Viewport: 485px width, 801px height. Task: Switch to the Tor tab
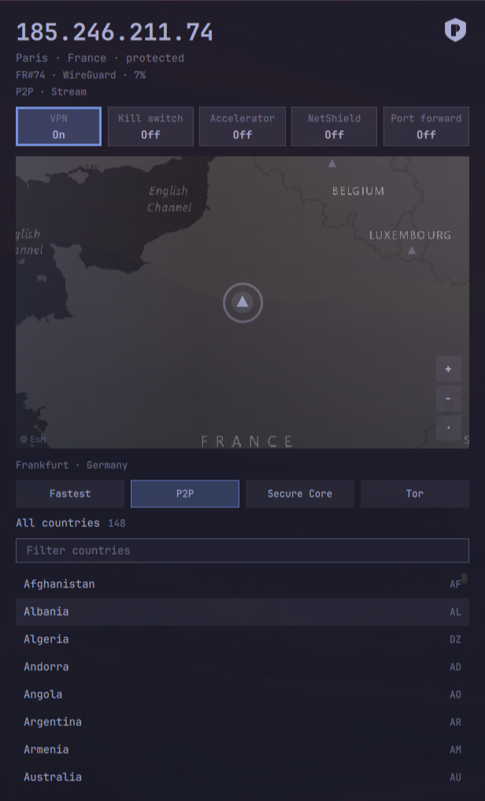415,494
